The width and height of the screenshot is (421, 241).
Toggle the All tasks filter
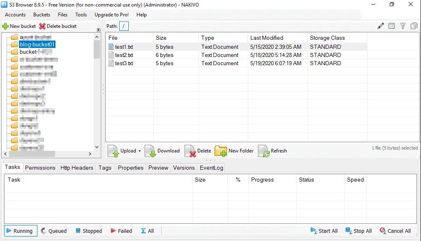pos(148,231)
